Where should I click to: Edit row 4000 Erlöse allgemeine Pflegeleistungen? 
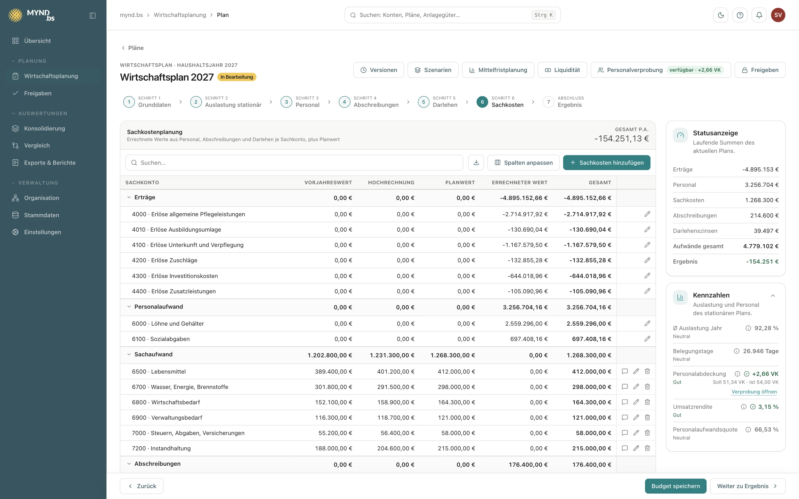click(x=647, y=214)
